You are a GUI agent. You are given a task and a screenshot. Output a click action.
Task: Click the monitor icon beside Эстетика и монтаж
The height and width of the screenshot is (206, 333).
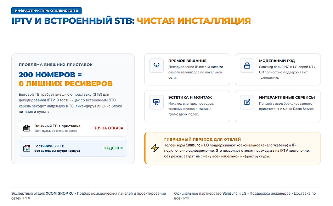tap(157, 102)
